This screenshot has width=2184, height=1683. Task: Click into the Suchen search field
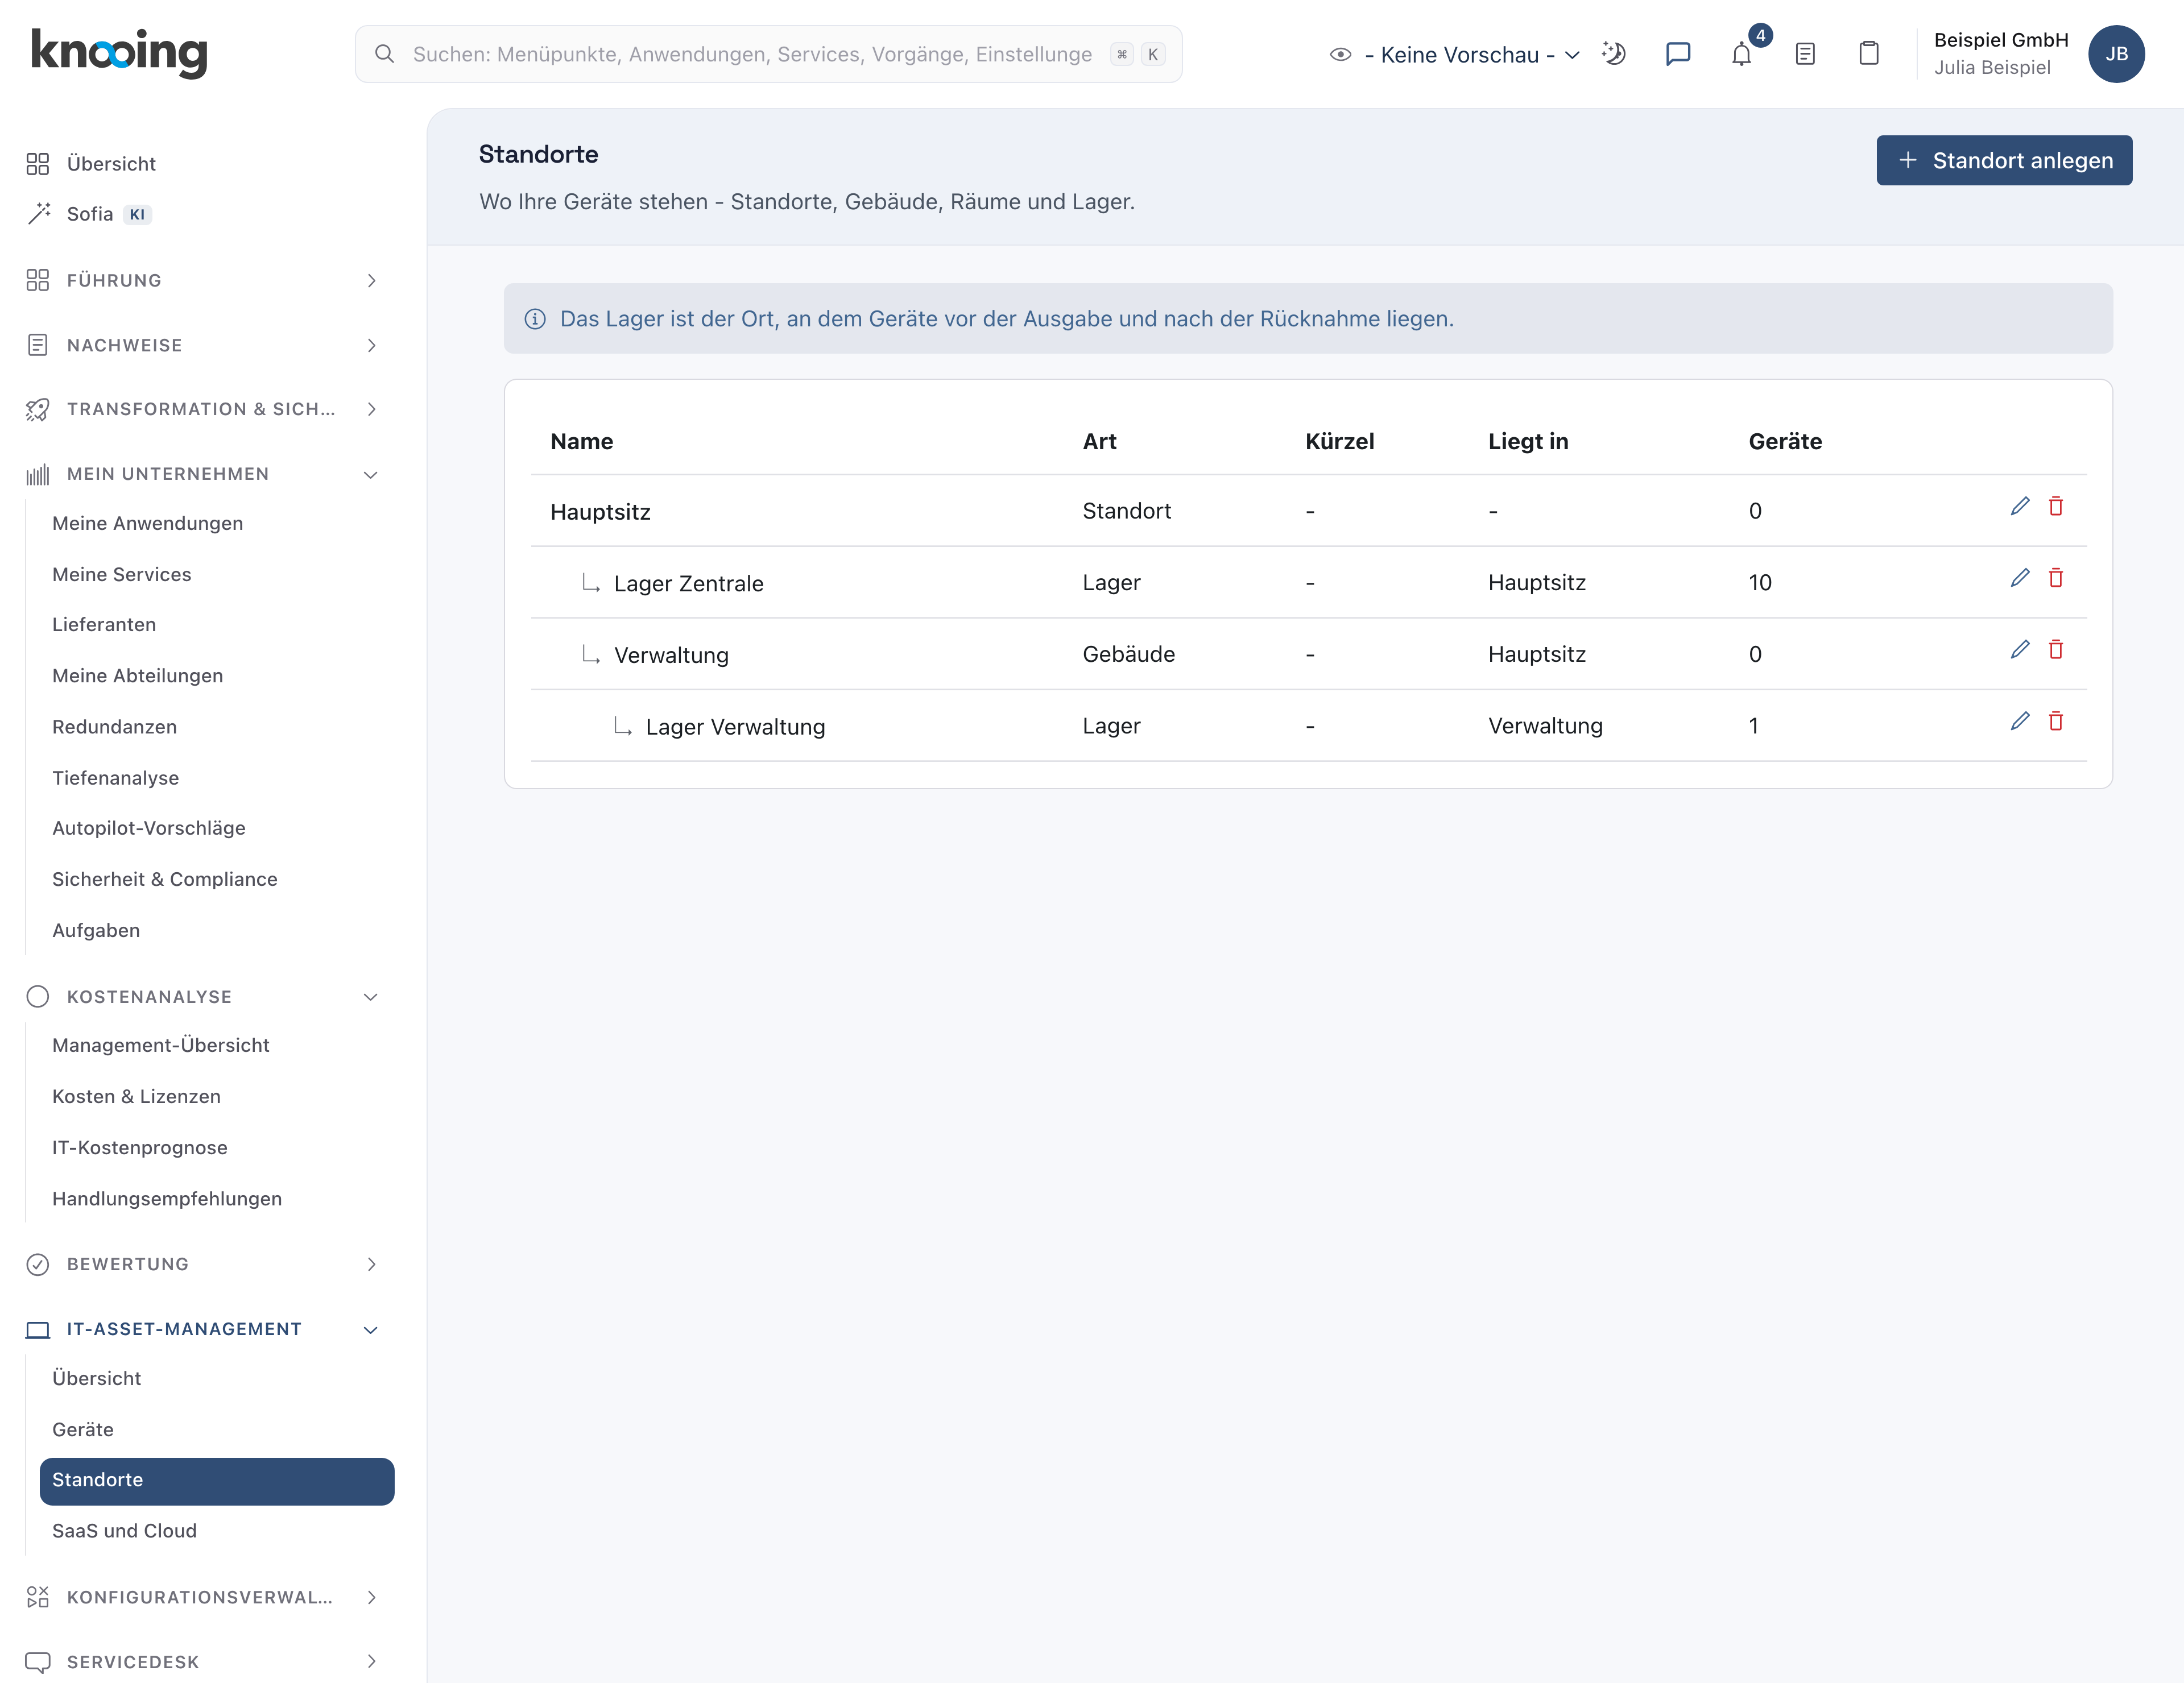pos(768,54)
